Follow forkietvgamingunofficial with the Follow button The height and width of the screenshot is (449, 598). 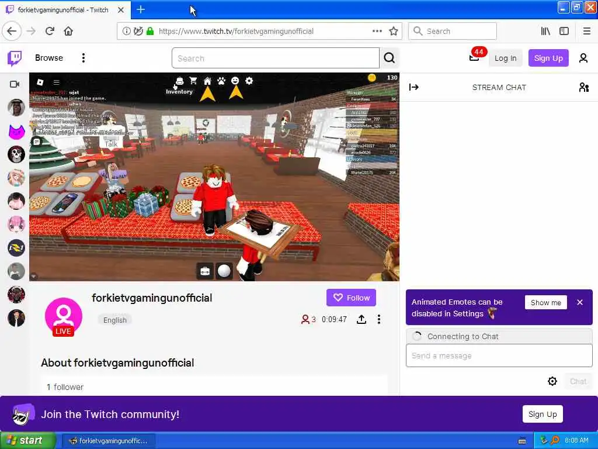click(x=351, y=298)
